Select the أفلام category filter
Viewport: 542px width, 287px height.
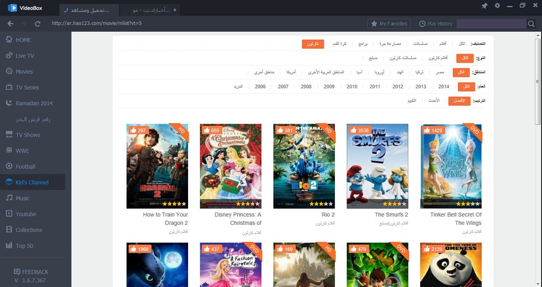[x=443, y=44]
